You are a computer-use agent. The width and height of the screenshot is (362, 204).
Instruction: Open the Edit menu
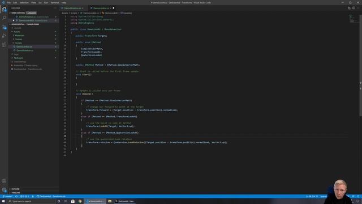pos(15,2)
